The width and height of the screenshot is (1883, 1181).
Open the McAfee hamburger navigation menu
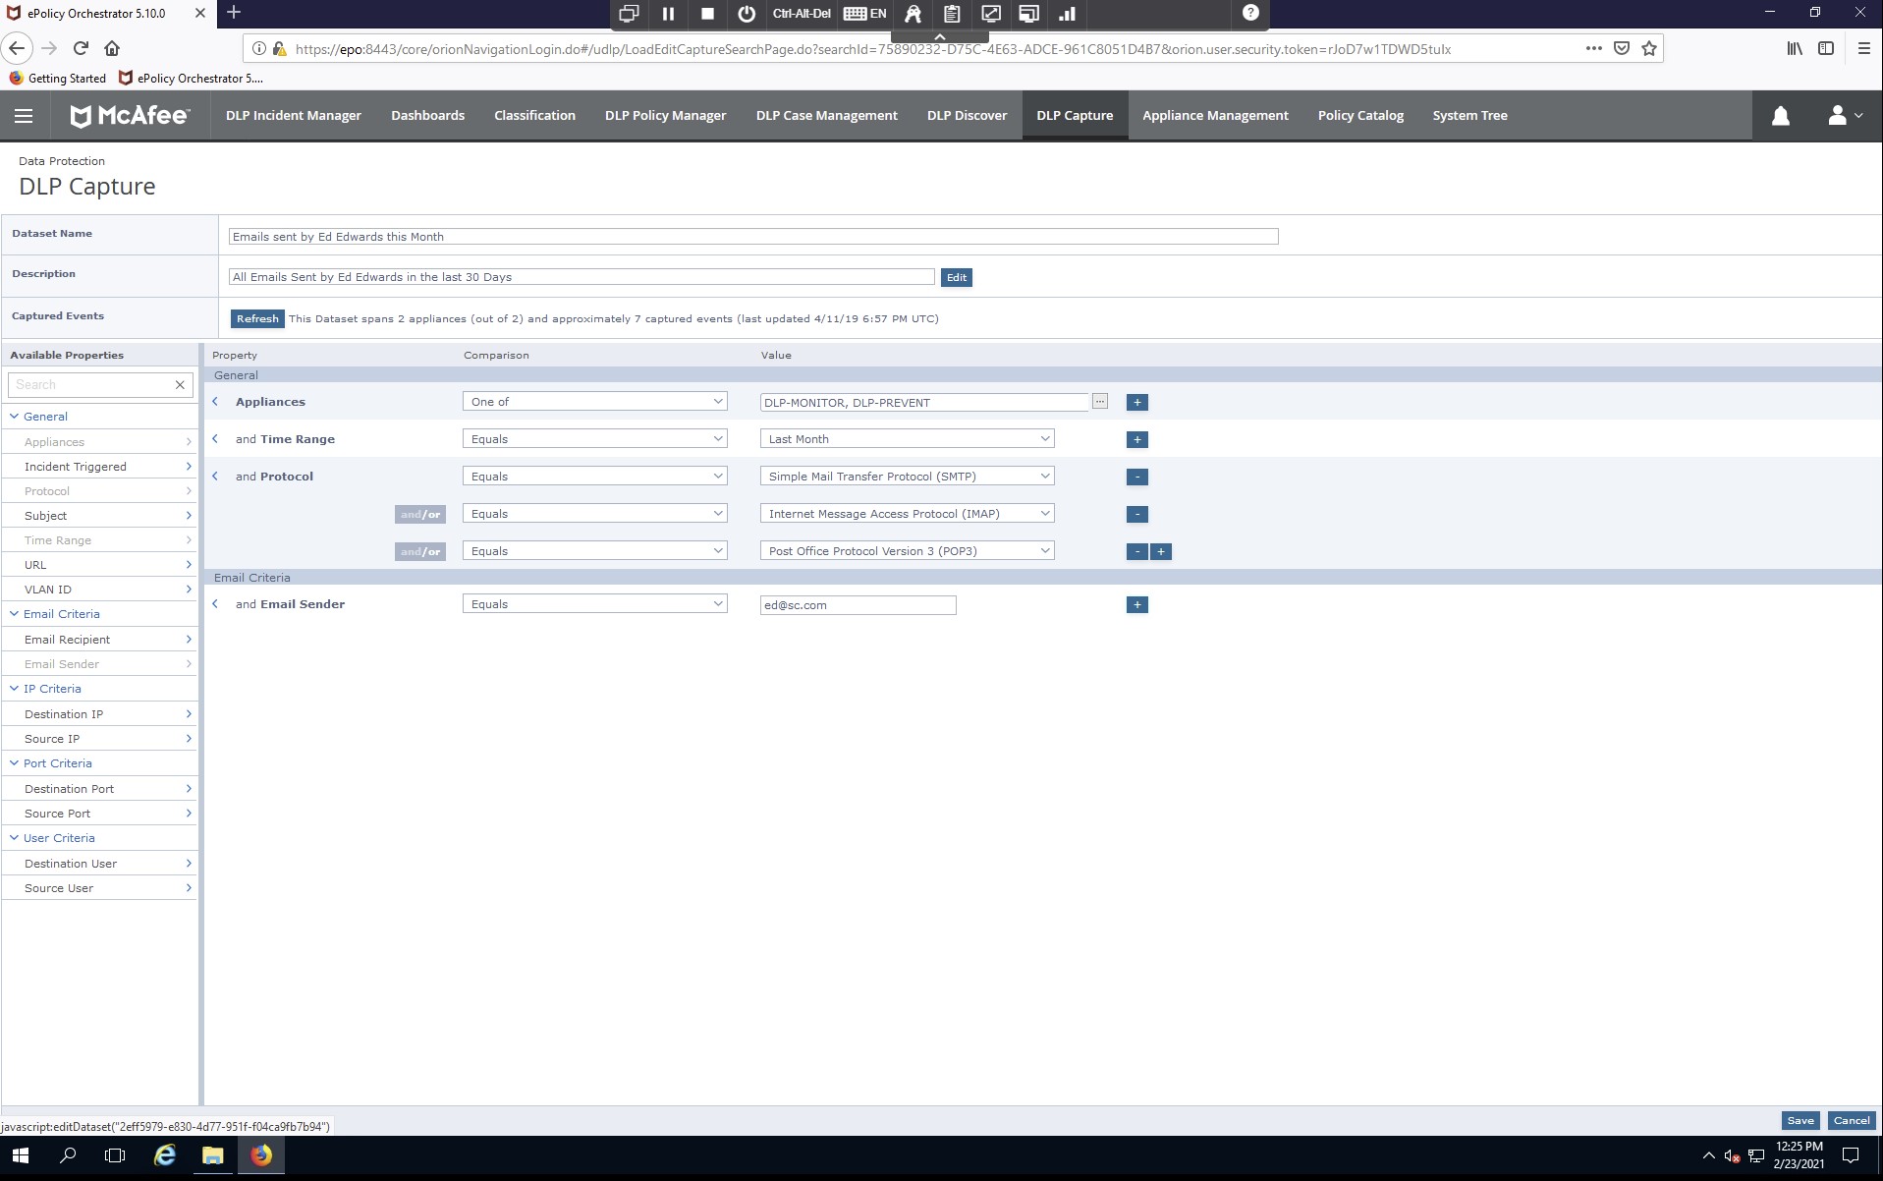(x=24, y=116)
